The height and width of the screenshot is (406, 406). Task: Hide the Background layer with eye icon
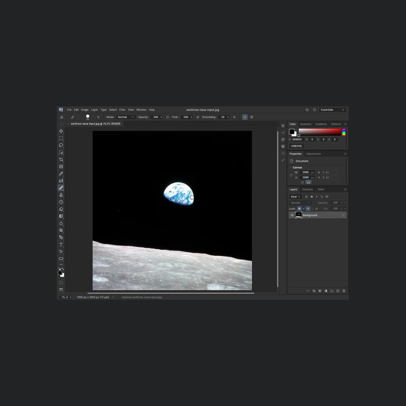(x=292, y=215)
